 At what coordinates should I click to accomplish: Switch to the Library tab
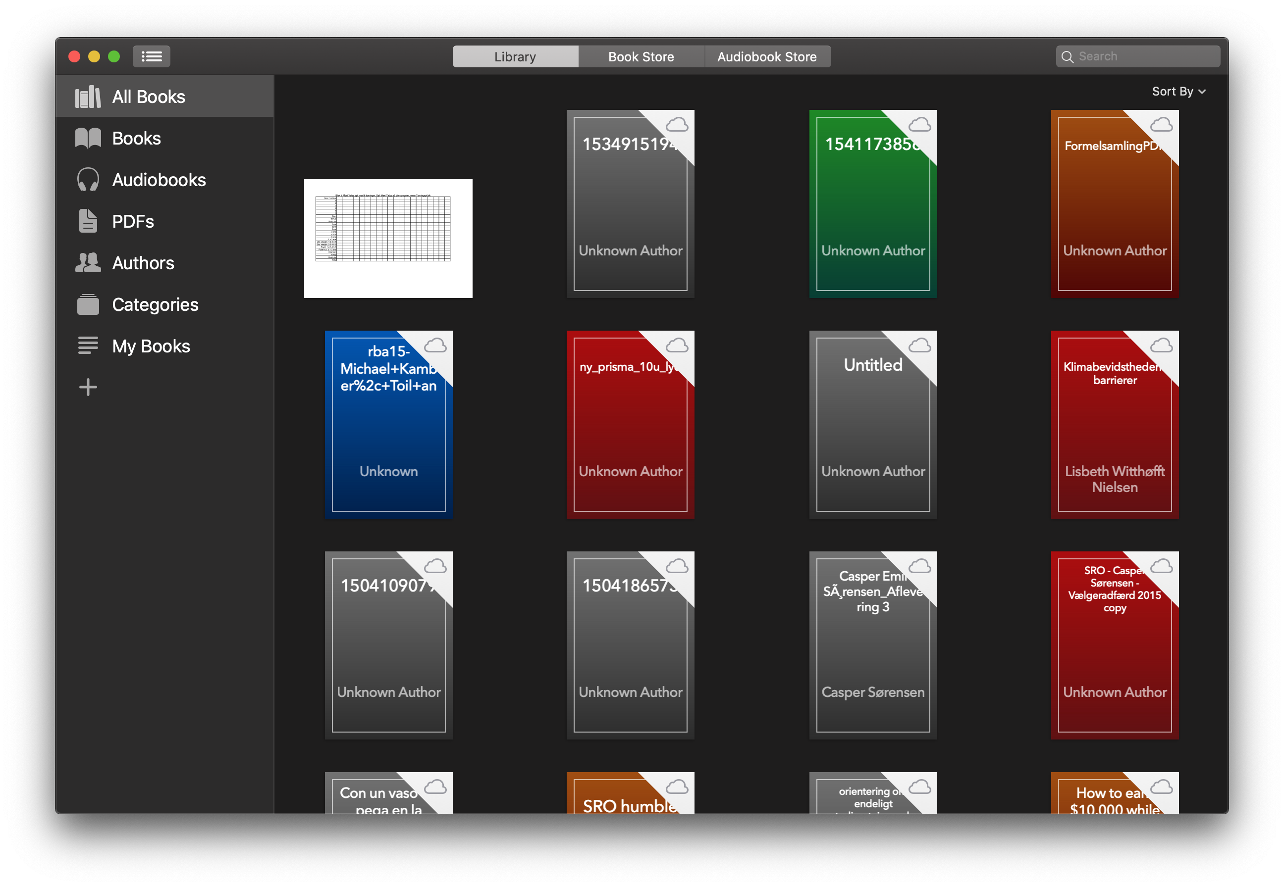515,56
